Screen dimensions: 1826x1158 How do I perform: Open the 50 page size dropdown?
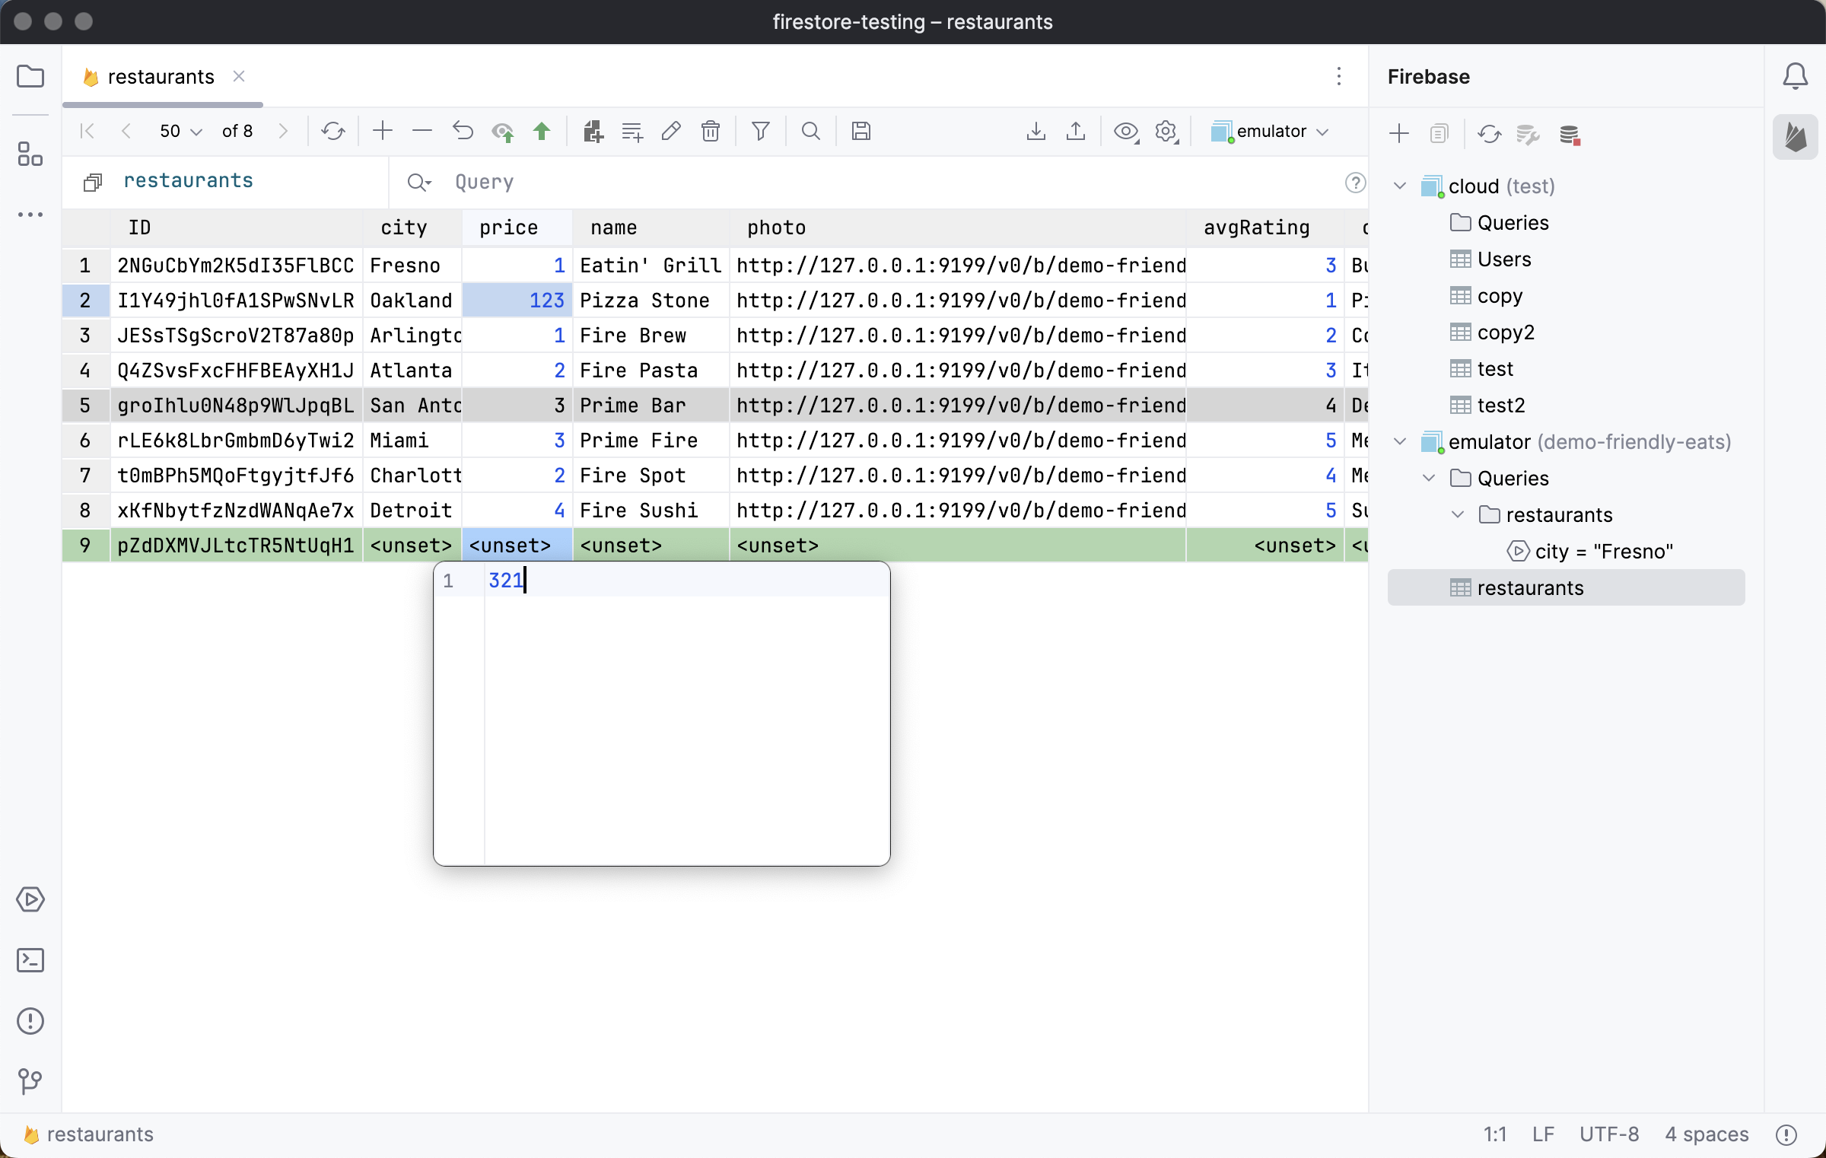click(x=180, y=131)
